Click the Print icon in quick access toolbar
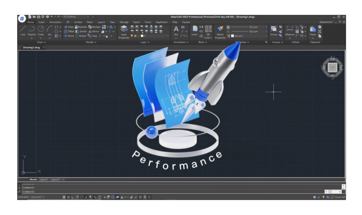This screenshot has height=215, width=362. click(47, 17)
